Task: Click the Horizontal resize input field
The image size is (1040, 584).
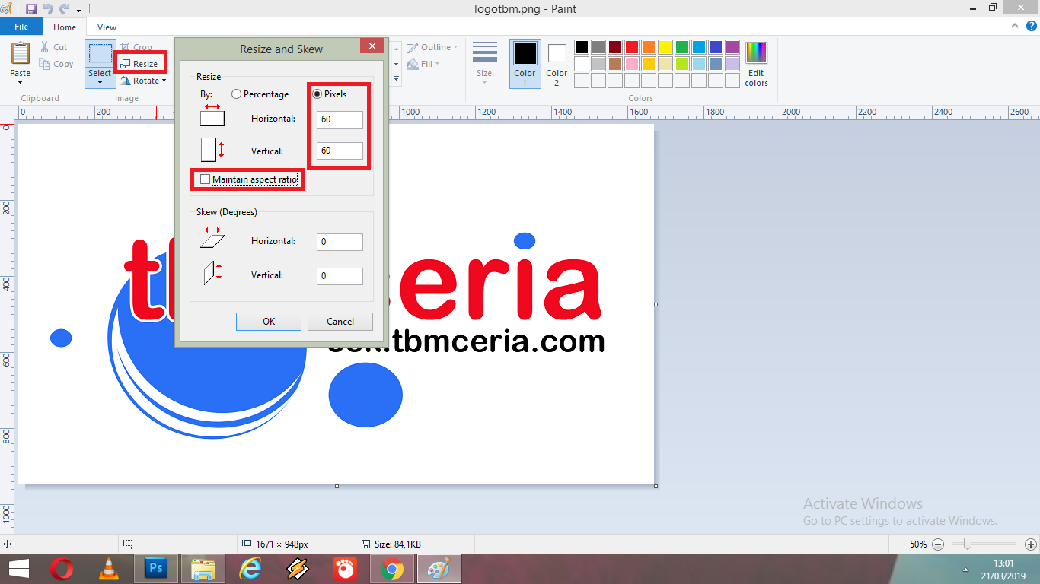Action: [340, 119]
